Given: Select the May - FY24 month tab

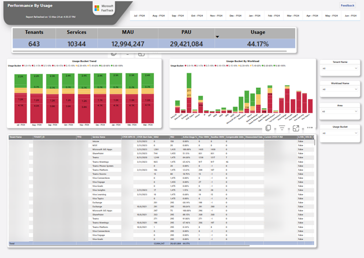Looking at the screenshot, I should pyautogui.click(x=331, y=16).
